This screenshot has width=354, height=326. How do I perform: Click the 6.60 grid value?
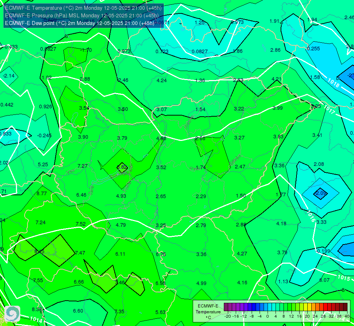pos(78,311)
